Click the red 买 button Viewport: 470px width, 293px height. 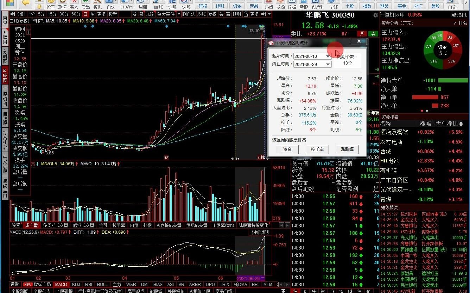click(x=362, y=34)
